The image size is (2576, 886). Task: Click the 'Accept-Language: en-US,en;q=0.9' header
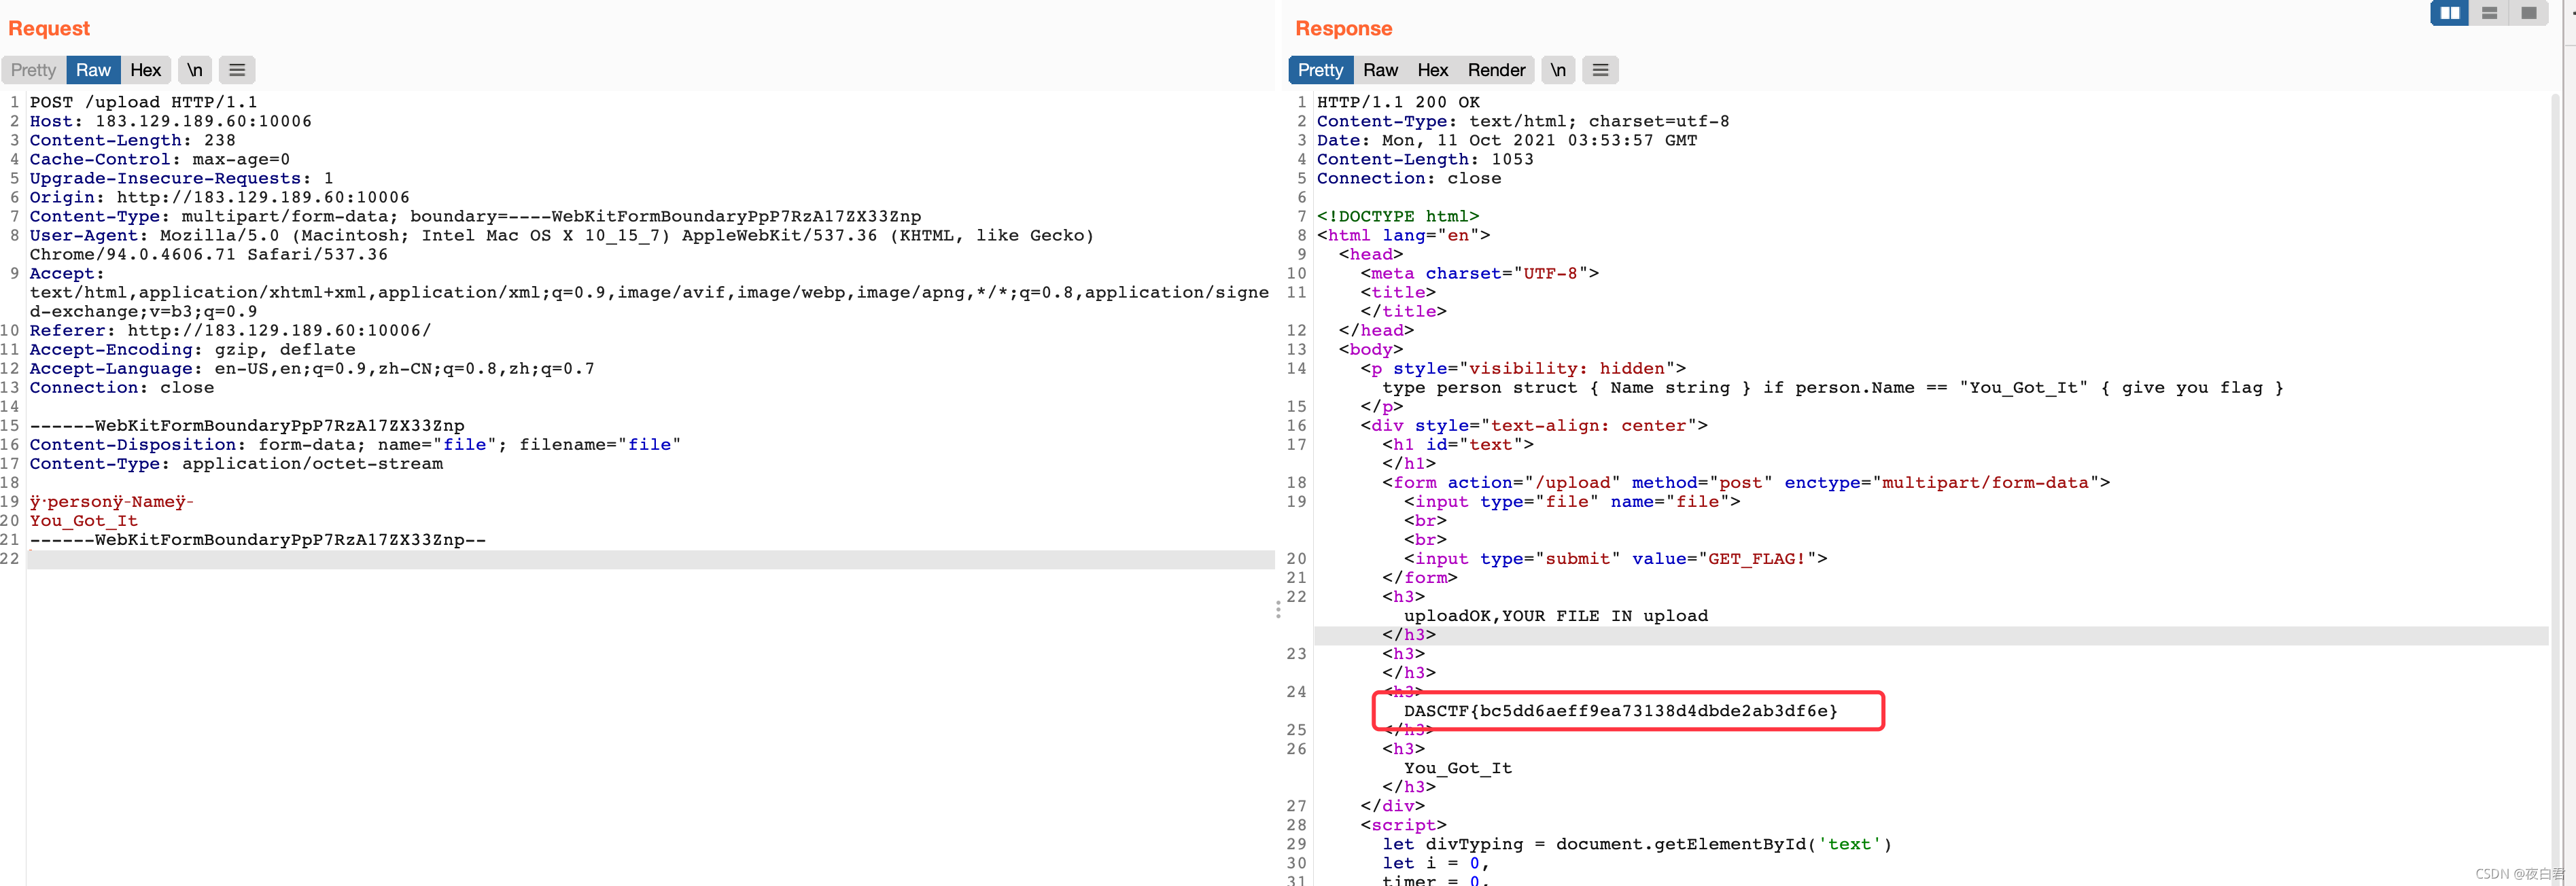click(x=312, y=368)
